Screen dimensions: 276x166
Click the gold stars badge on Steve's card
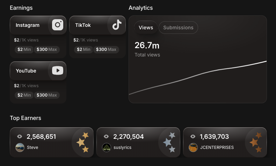click(82, 142)
